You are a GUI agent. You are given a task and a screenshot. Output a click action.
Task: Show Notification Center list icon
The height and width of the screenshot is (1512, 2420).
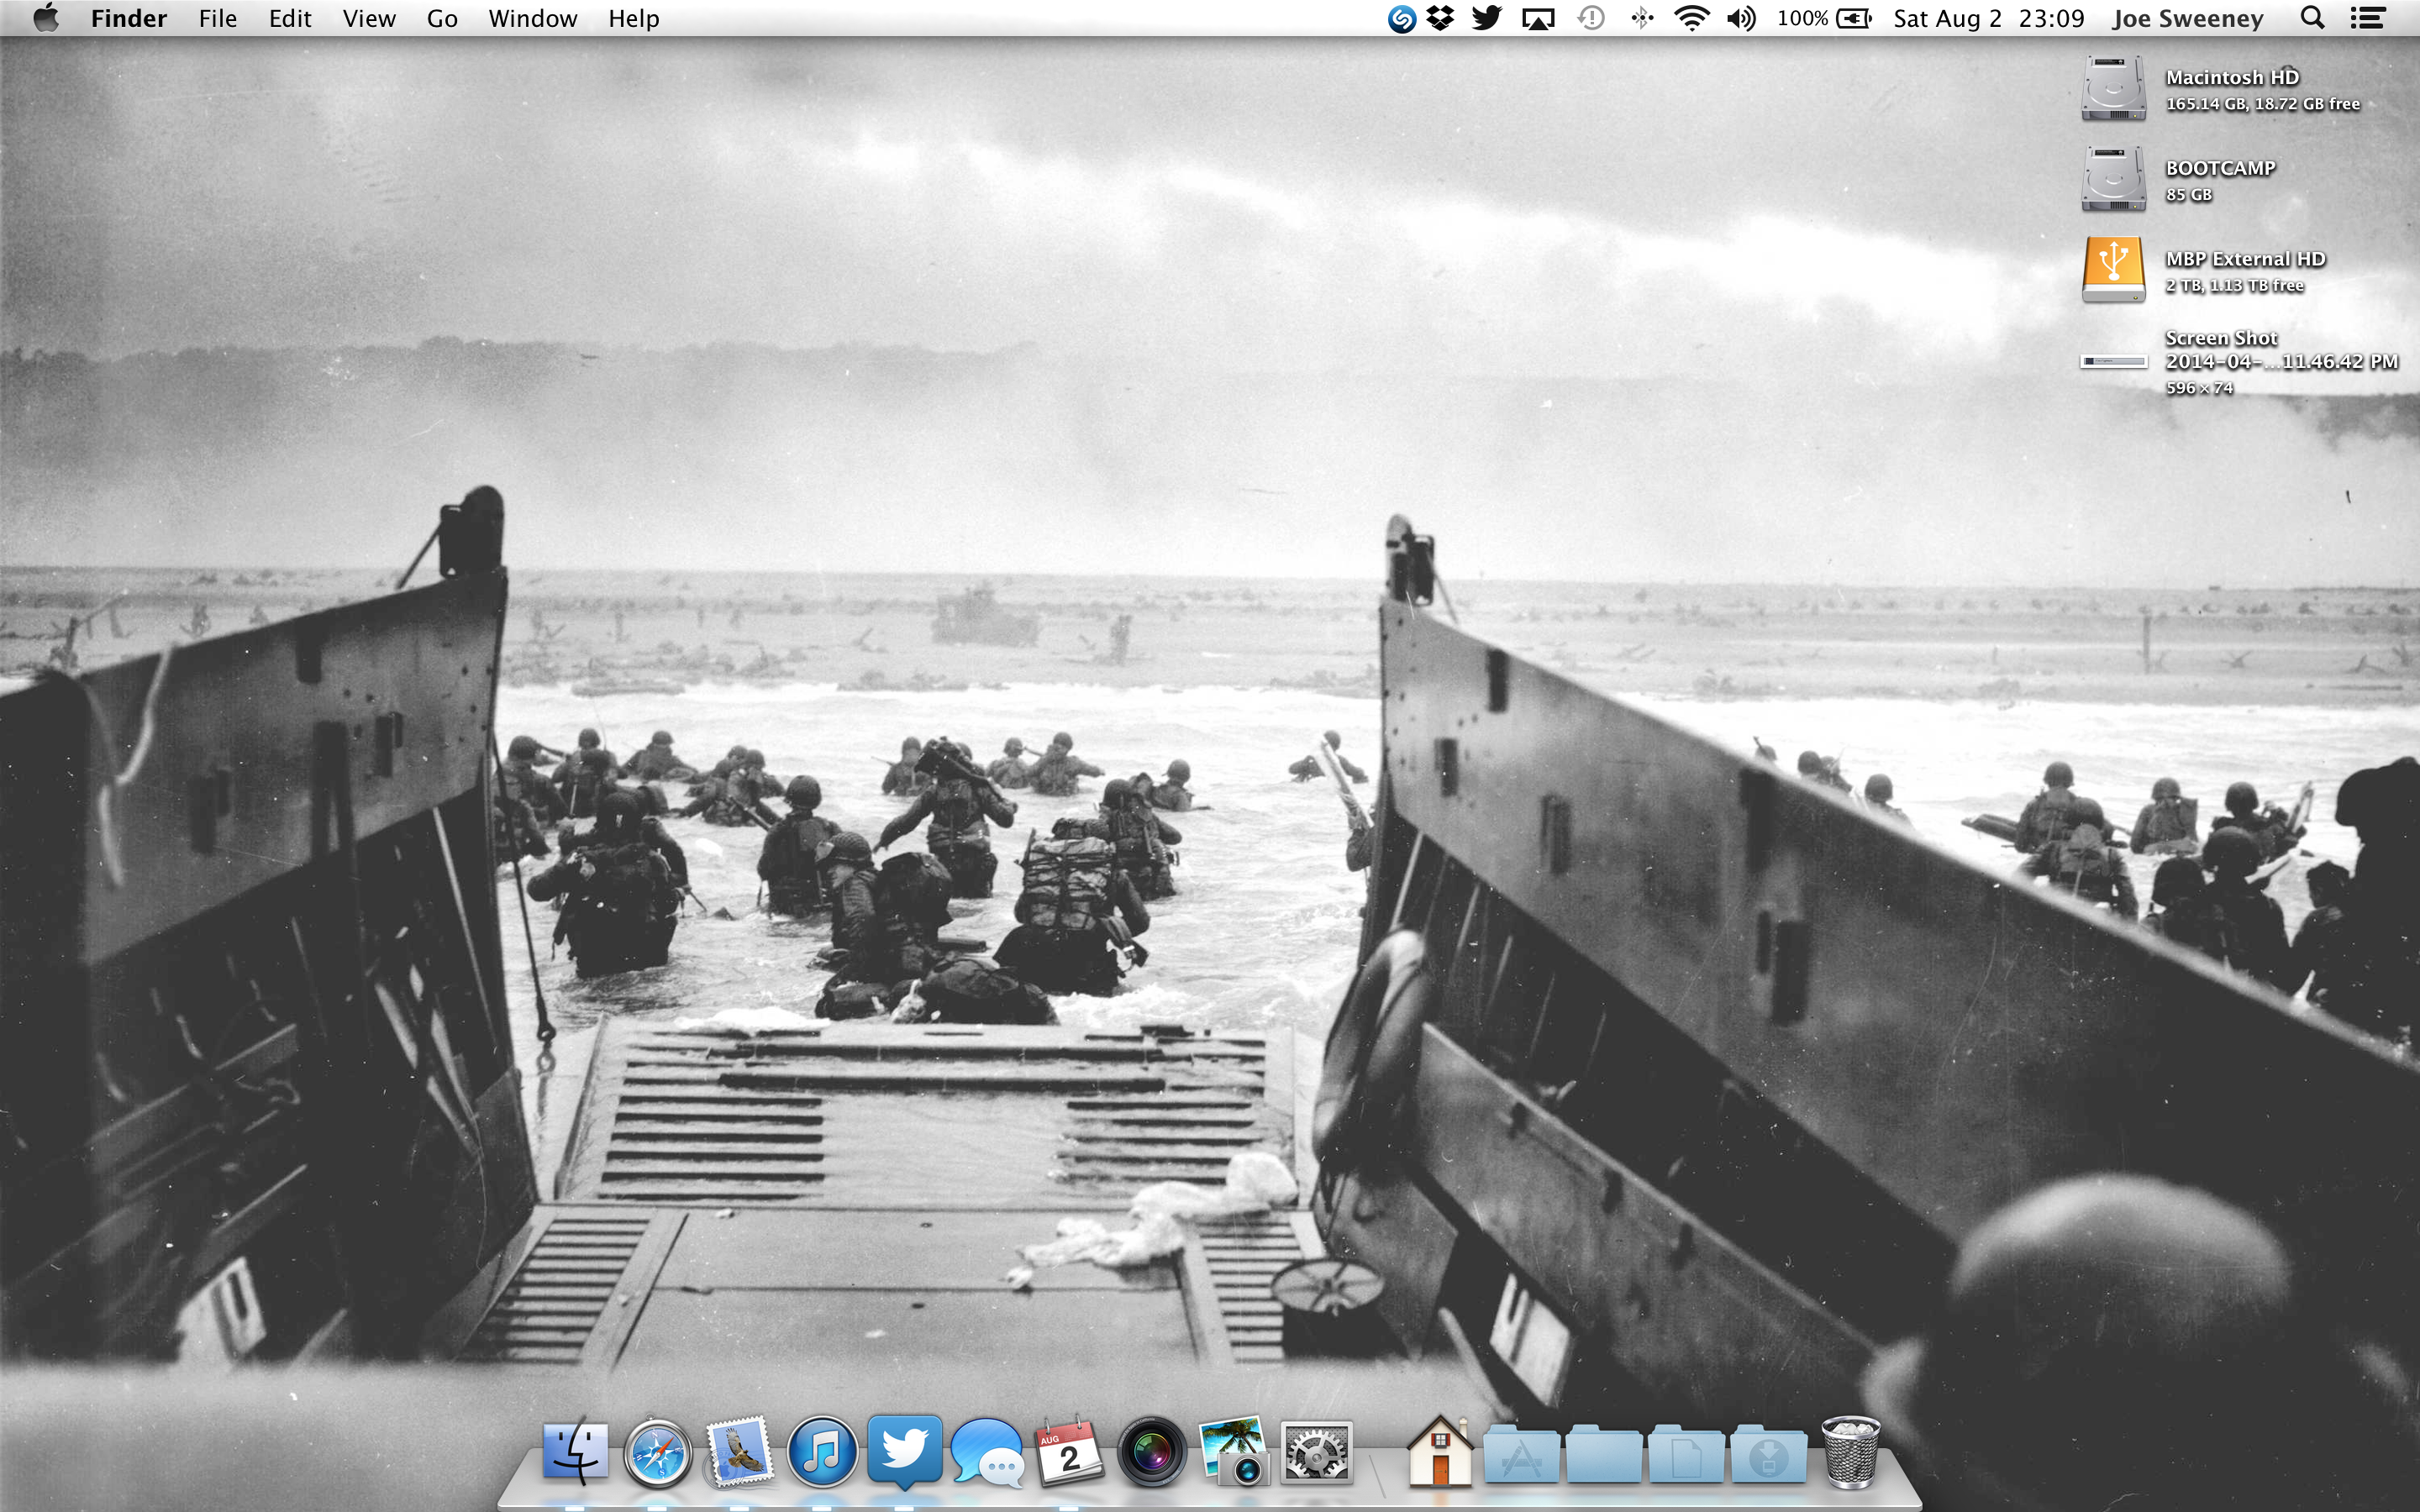pyautogui.click(x=2367, y=18)
